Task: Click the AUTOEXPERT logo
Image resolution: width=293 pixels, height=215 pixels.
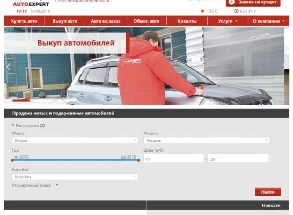Action: pos(31,4)
